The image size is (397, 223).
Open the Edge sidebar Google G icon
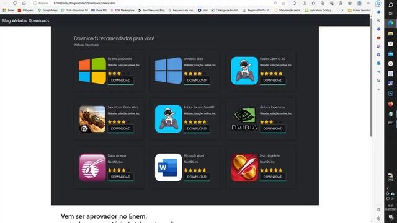pos(378,80)
